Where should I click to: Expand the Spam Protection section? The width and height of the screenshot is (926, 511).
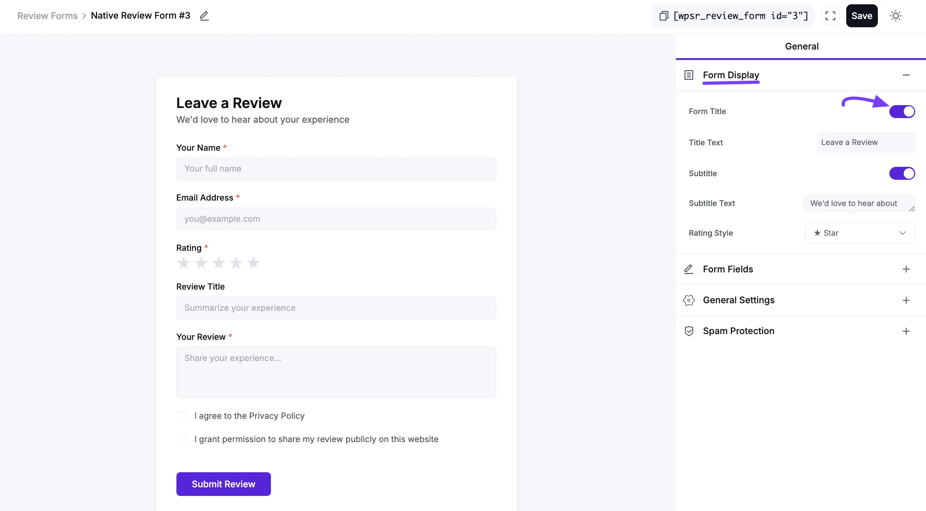click(906, 331)
